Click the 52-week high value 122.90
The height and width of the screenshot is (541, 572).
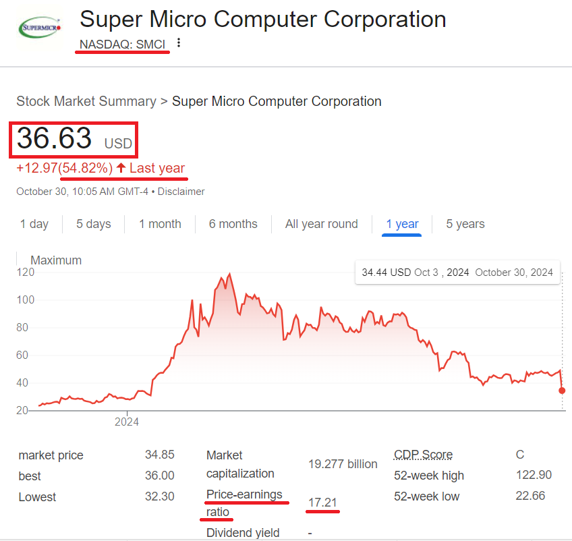click(x=534, y=475)
